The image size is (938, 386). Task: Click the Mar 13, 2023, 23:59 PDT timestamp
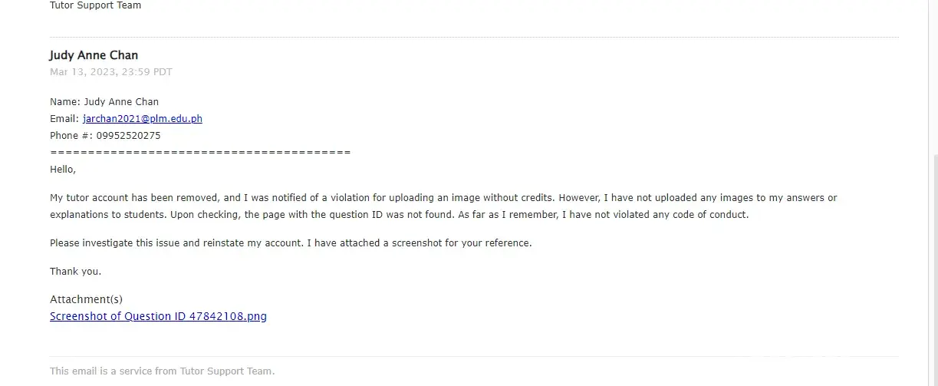111,72
